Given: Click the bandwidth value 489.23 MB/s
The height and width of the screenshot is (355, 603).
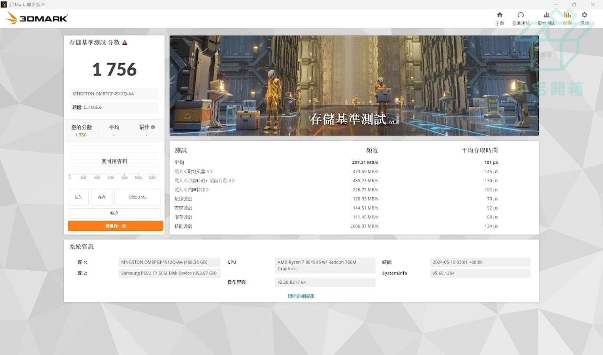Looking at the screenshot, I should click(366, 181).
